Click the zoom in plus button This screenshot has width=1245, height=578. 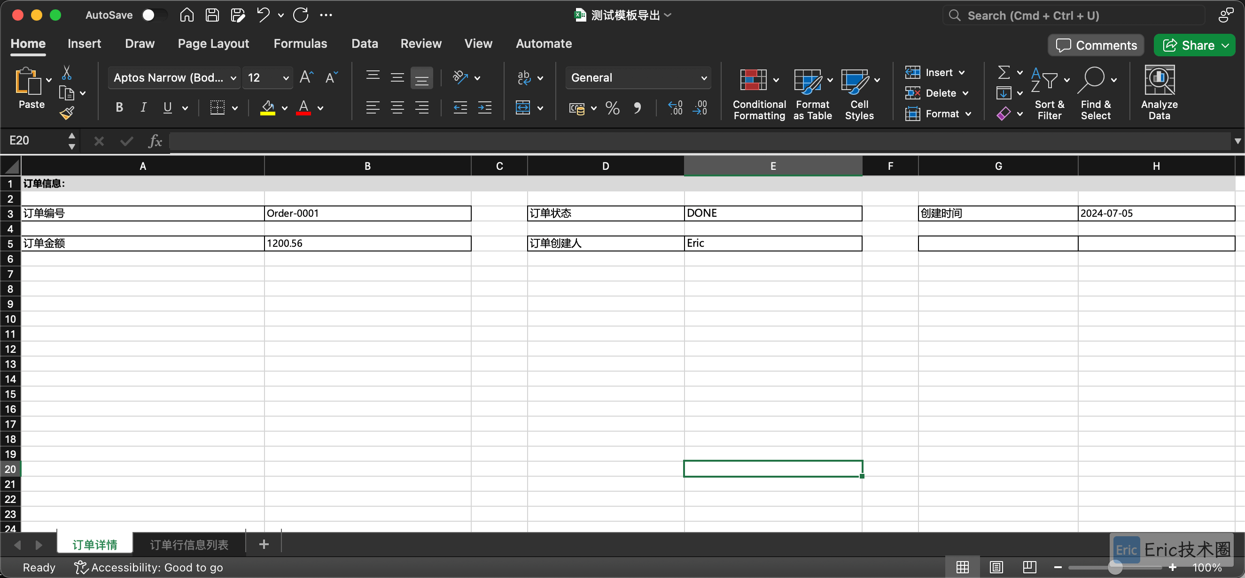point(1173,567)
